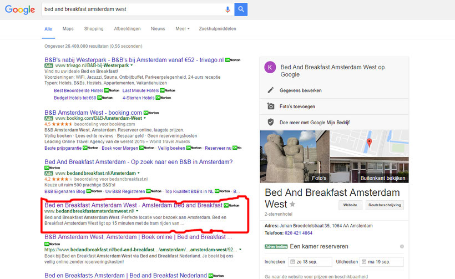Open Bed en Breakfasts Amsterdam | Nederland result
The width and height of the screenshot is (455, 279).
tap(125, 276)
